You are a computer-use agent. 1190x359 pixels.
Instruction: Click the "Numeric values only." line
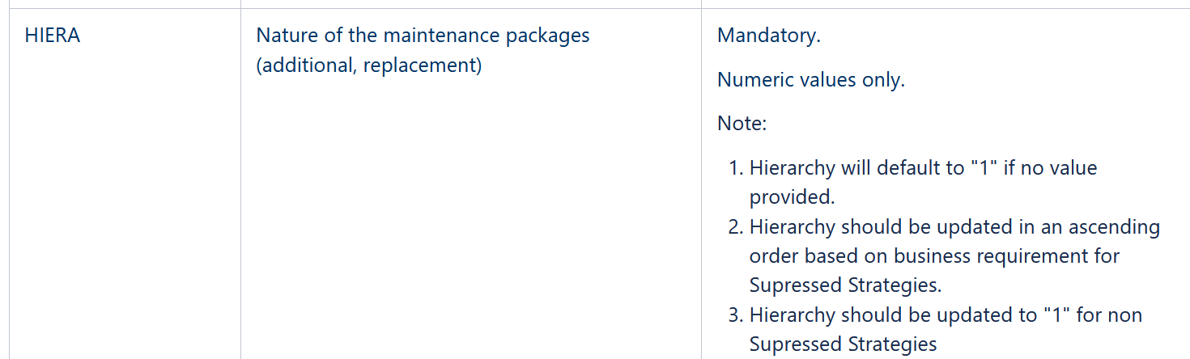[810, 80]
